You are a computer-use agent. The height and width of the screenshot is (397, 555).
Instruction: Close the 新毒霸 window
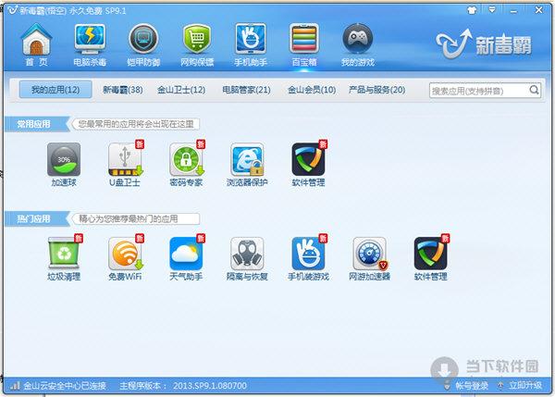pos(538,10)
